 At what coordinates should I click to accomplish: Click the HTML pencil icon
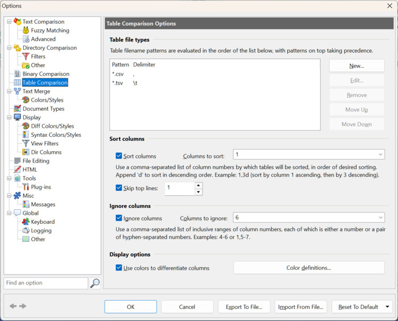tap(17, 169)
